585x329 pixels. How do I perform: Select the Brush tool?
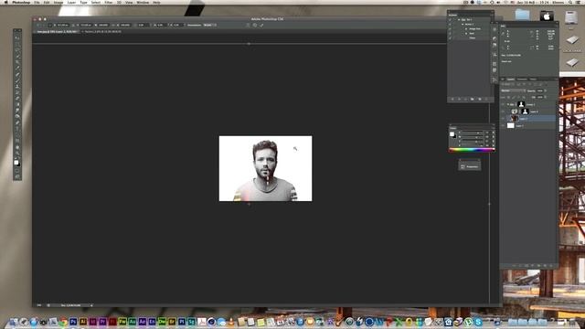coord(17,80)
